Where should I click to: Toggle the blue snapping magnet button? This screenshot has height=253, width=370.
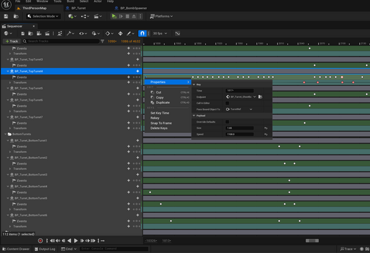pos(142,34)
